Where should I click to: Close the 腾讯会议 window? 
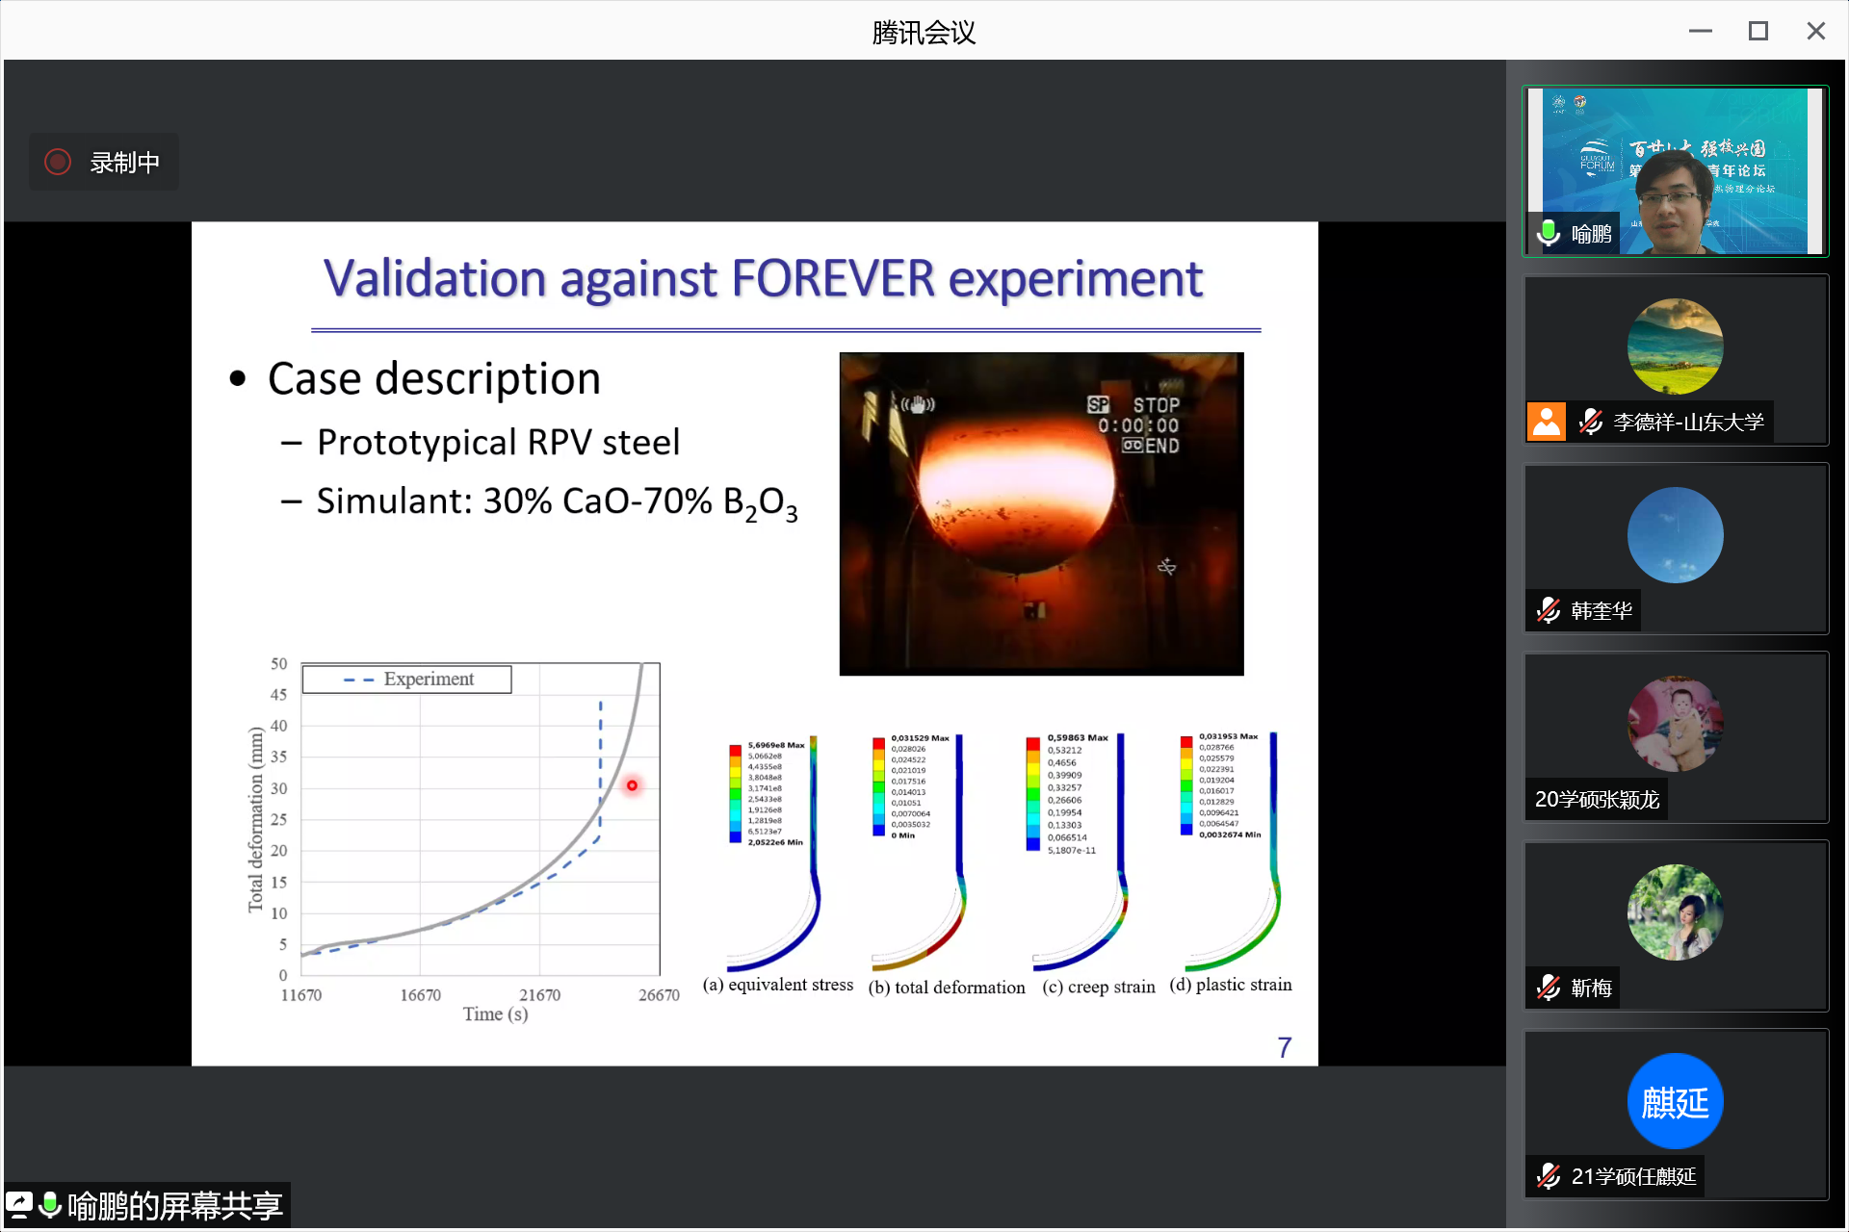pyautogui.click(x=1816, y=32)
